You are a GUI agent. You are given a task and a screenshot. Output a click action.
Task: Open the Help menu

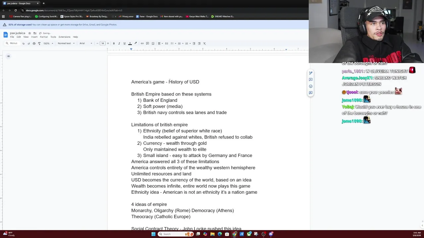point(75,37)
